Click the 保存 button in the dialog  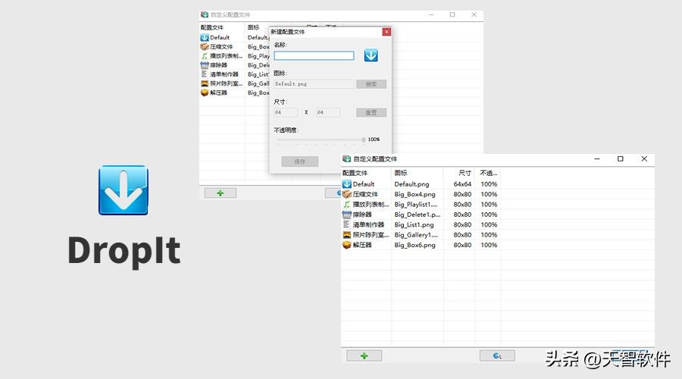tap(299, 161)
